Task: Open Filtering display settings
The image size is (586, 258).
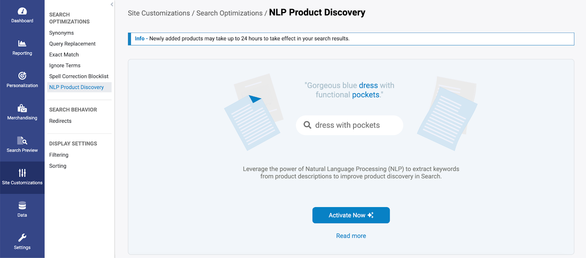Action: 59,155
